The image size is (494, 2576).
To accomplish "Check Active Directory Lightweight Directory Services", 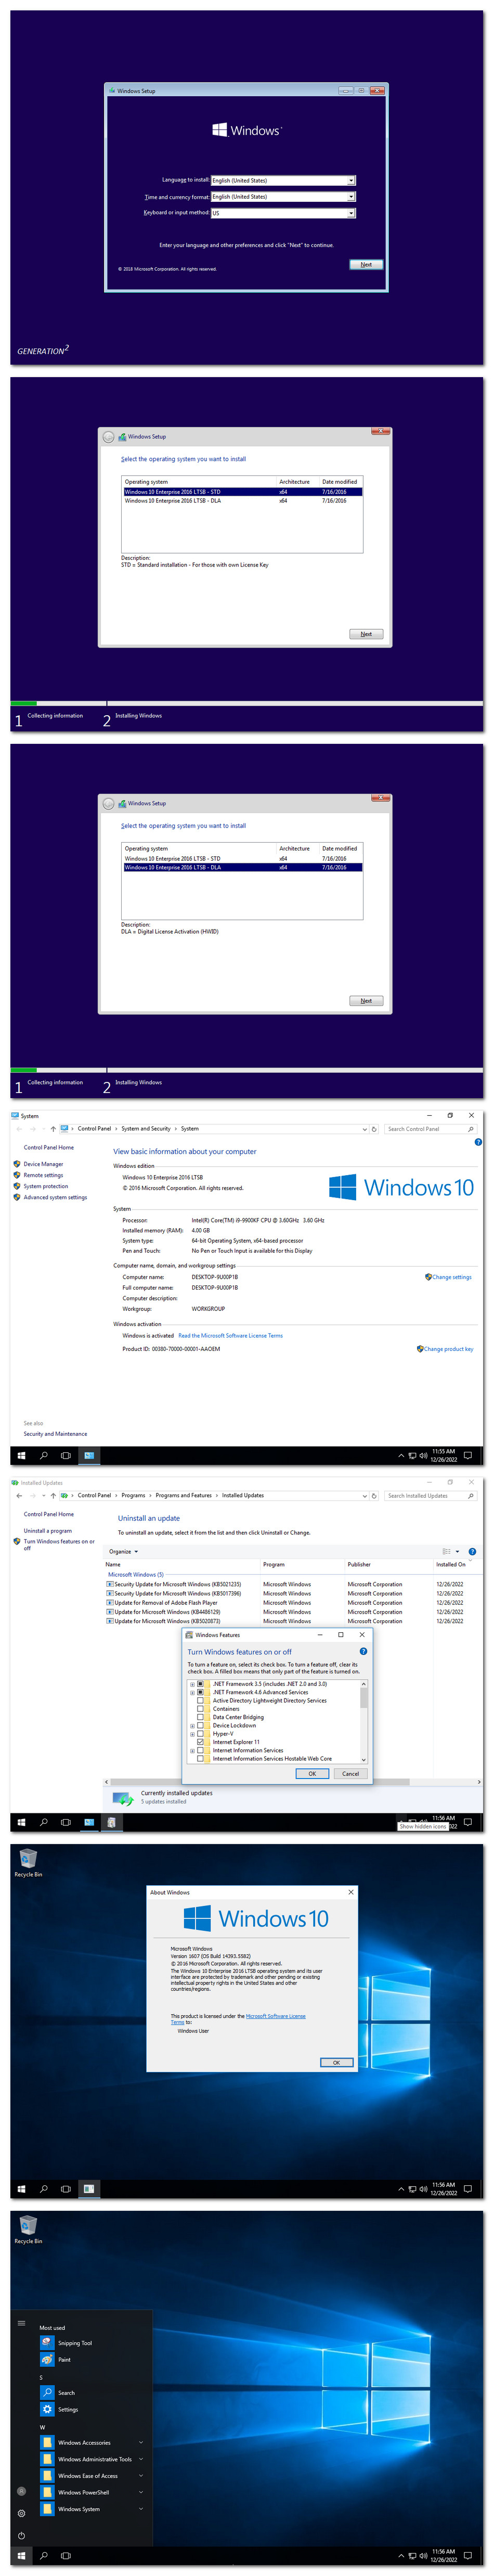I will [200, 1700].
